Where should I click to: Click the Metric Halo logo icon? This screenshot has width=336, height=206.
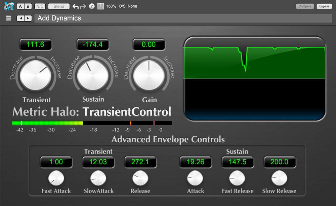click(x=8, y=6)
